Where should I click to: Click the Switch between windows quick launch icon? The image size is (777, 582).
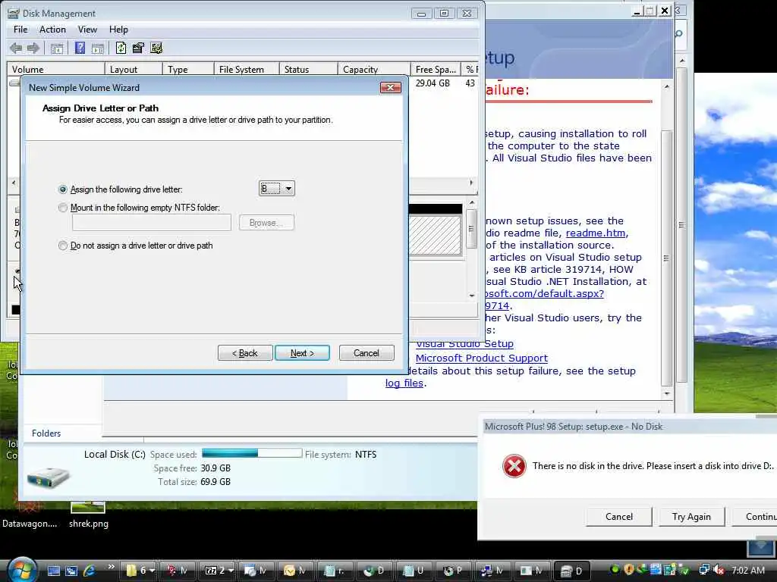click(71, 571)
